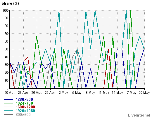Select the 1600×1200 legend entry
The image size is (152, 118).
(x=25, y=107)
